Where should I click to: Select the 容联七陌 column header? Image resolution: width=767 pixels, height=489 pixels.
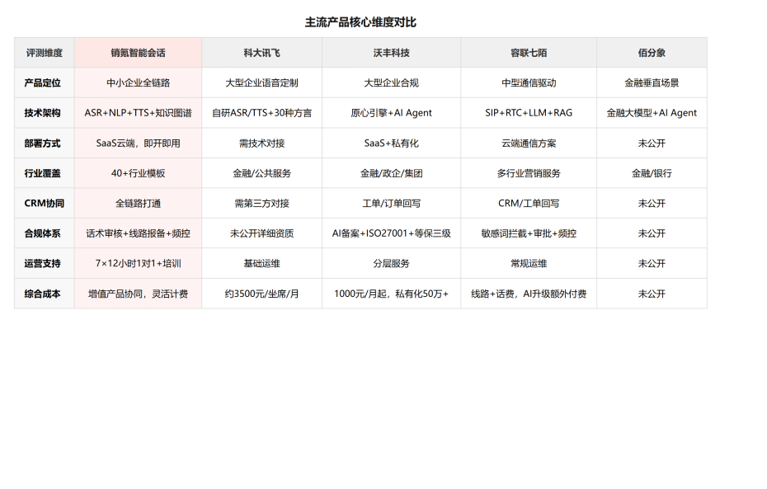[529, 53]
